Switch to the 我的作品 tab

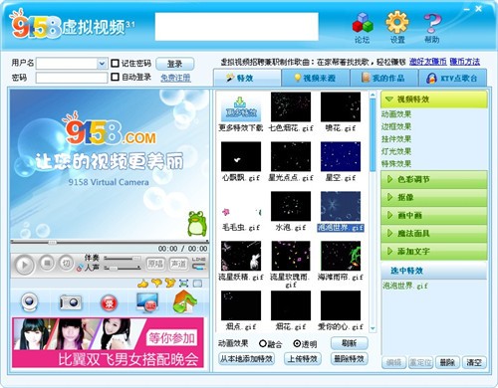384,78
